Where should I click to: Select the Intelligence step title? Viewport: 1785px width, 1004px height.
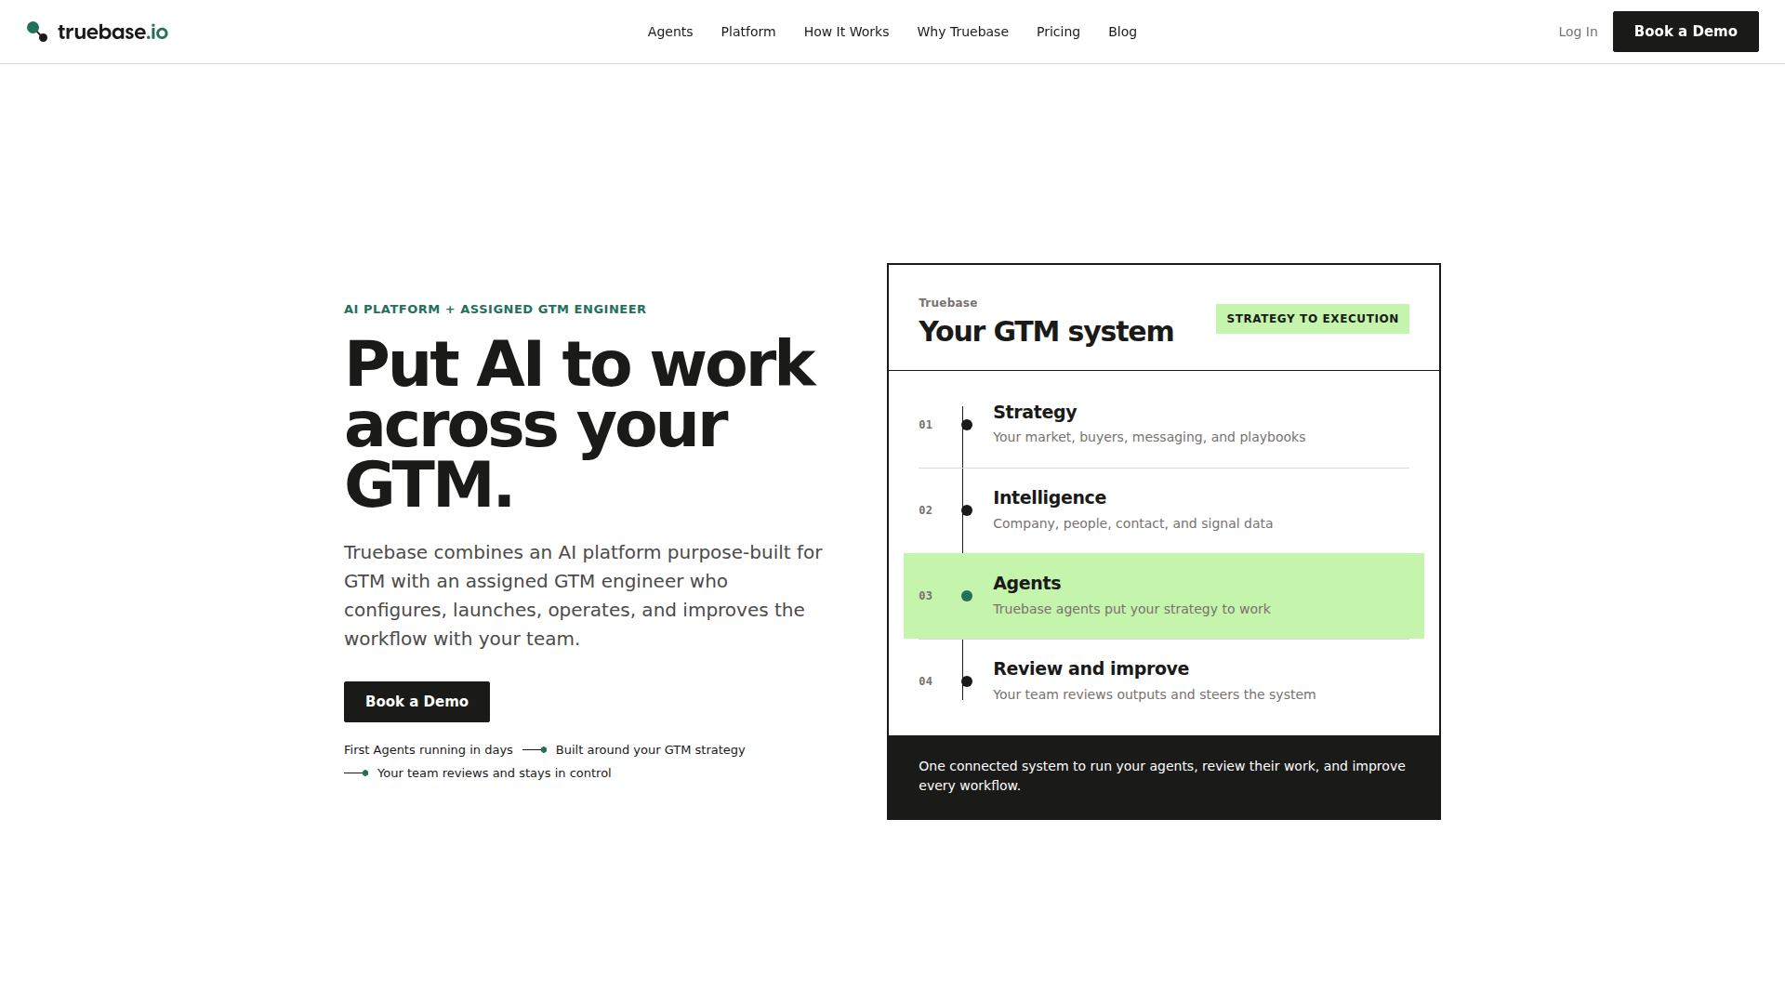[x=1050, y=497]
